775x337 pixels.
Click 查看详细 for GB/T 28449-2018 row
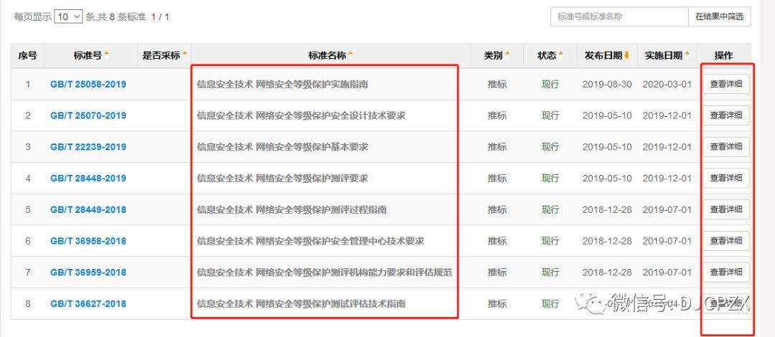pyautogui.click(x=726, y=209)
